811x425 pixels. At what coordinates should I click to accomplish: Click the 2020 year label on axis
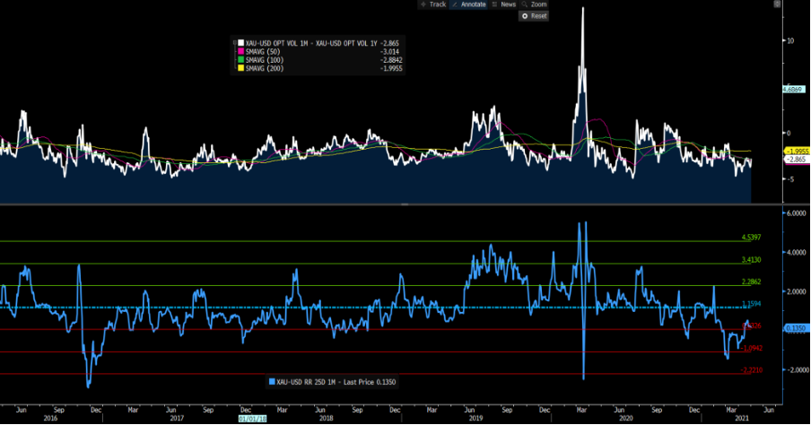[626, 418]
